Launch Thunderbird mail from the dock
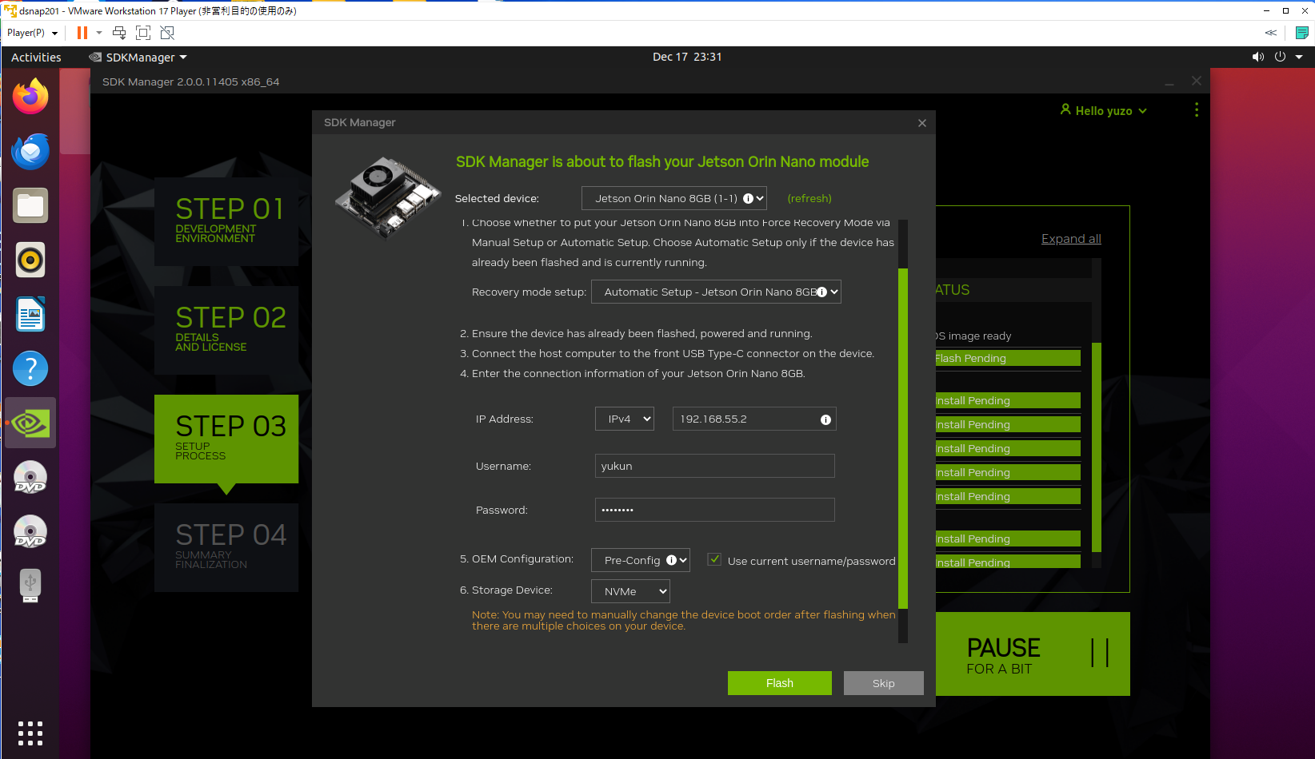Image resolution: width=1315 pixels, height=759 pixels. (x=30, y=151)
